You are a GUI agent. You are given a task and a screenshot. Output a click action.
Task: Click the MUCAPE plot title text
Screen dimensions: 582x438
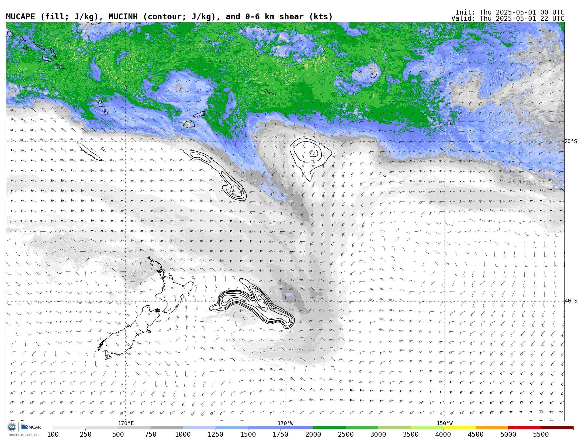pyautogui.click(x=169, y=17)
